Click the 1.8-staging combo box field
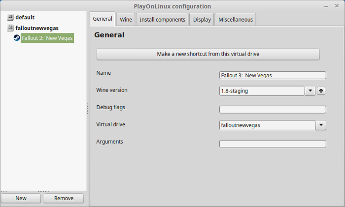The height and width of the screenshot is (207, 345). click(x=262, y=91)
